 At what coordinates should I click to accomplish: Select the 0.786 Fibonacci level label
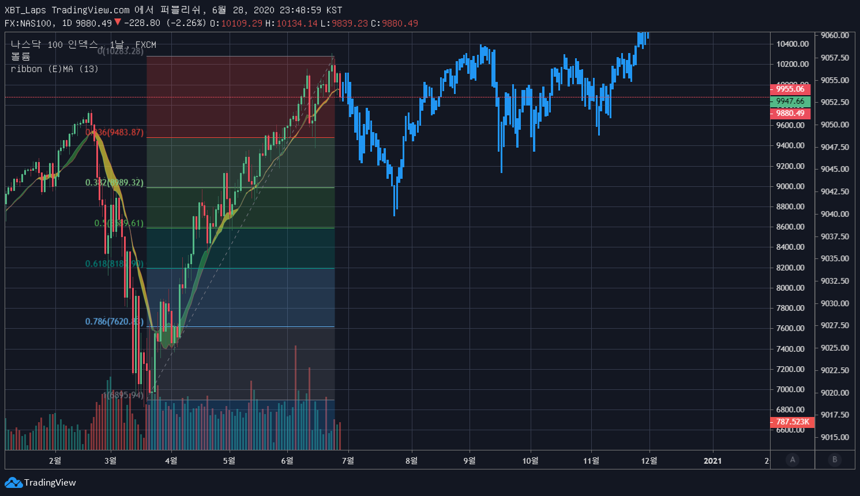coord(114,321)
